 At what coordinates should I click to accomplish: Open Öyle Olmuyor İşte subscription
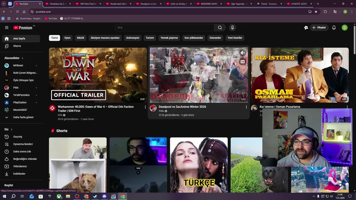21,80
